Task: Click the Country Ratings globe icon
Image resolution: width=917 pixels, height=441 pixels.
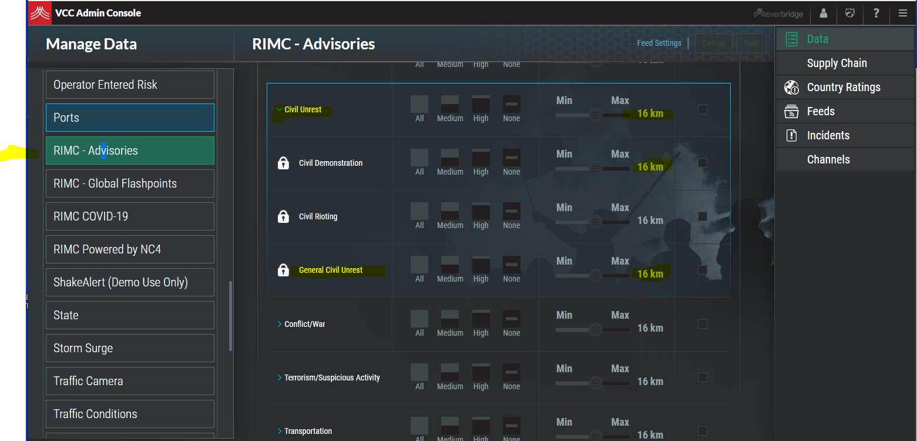Action: pos(791,88)
